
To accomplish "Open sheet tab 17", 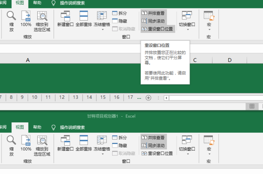I will click(130, 97).
